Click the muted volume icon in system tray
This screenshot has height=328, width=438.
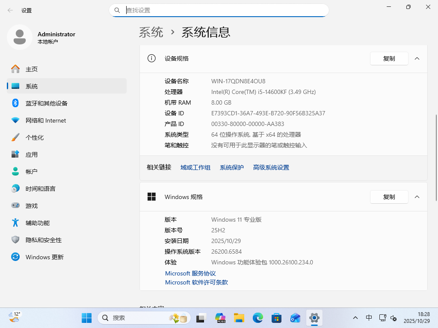[x=393, y=318]
